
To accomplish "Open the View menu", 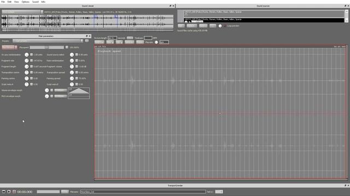I will [x=16, y=2].
